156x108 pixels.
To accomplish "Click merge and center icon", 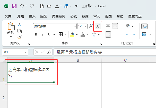I will click(x=144, y=34).
